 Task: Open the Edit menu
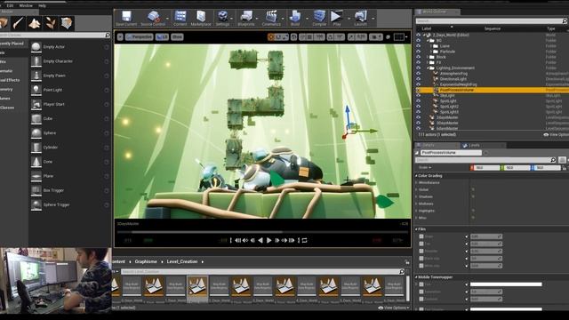pos(10,6)
